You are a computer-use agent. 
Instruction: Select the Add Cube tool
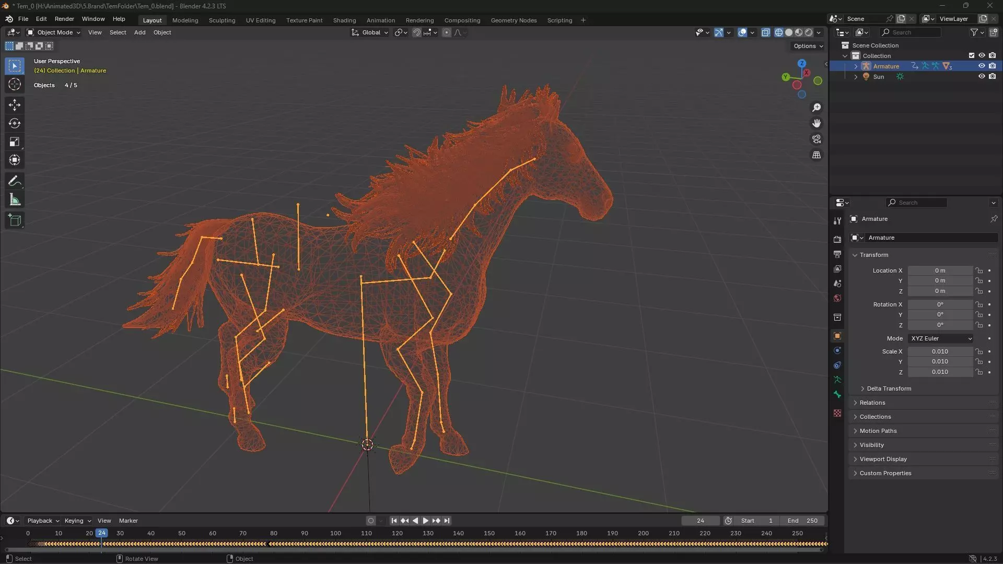(x=15, y=220)
